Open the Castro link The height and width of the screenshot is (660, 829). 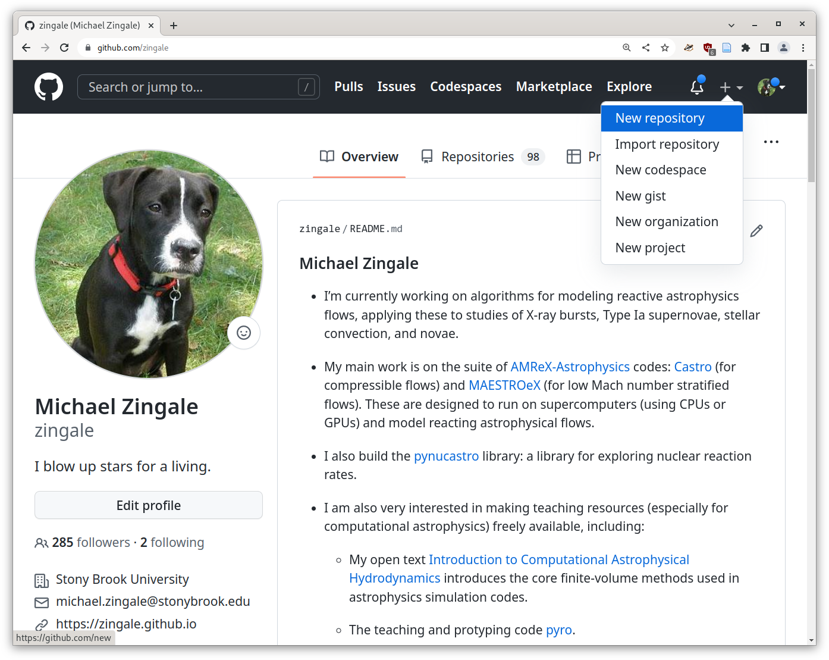[x=693, y=367]
